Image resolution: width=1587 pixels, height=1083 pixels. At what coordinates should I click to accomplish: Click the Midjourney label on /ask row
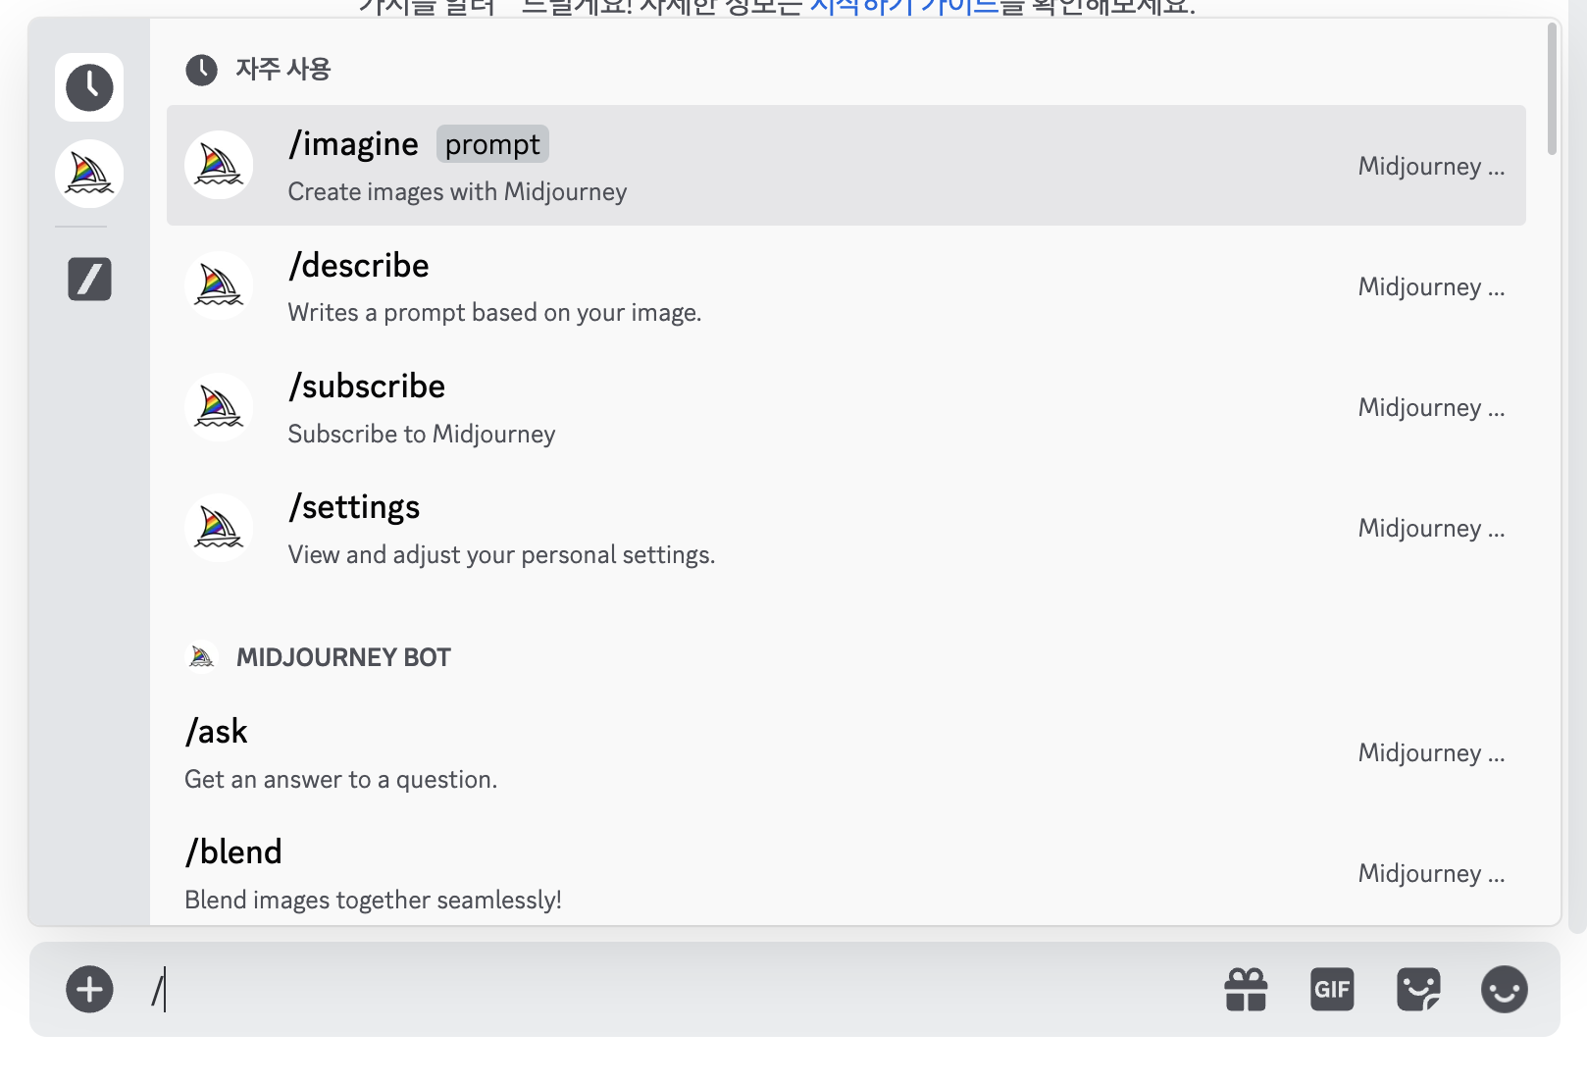(1431, 752)
